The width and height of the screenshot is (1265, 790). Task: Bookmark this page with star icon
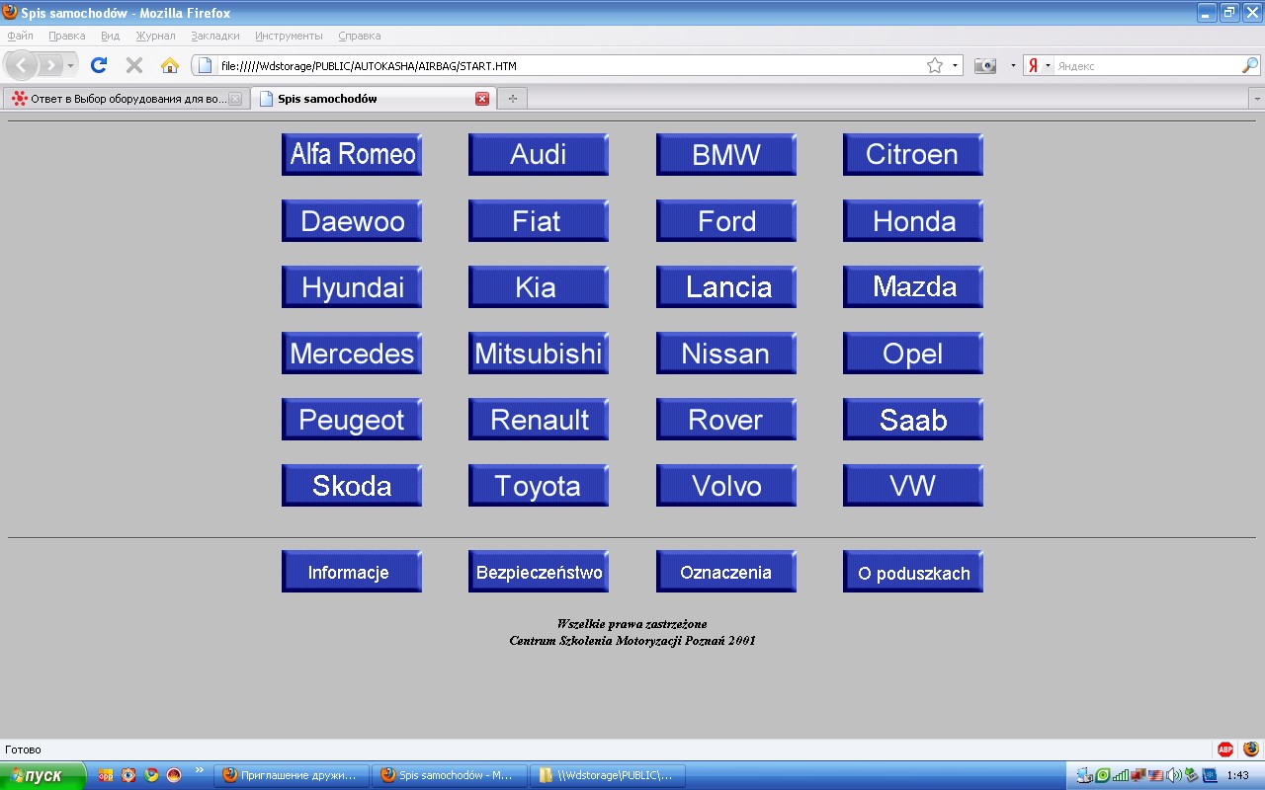(x=935, y=65)
